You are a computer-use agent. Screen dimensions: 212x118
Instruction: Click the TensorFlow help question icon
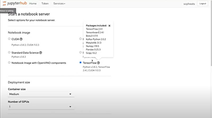[98, 63]
